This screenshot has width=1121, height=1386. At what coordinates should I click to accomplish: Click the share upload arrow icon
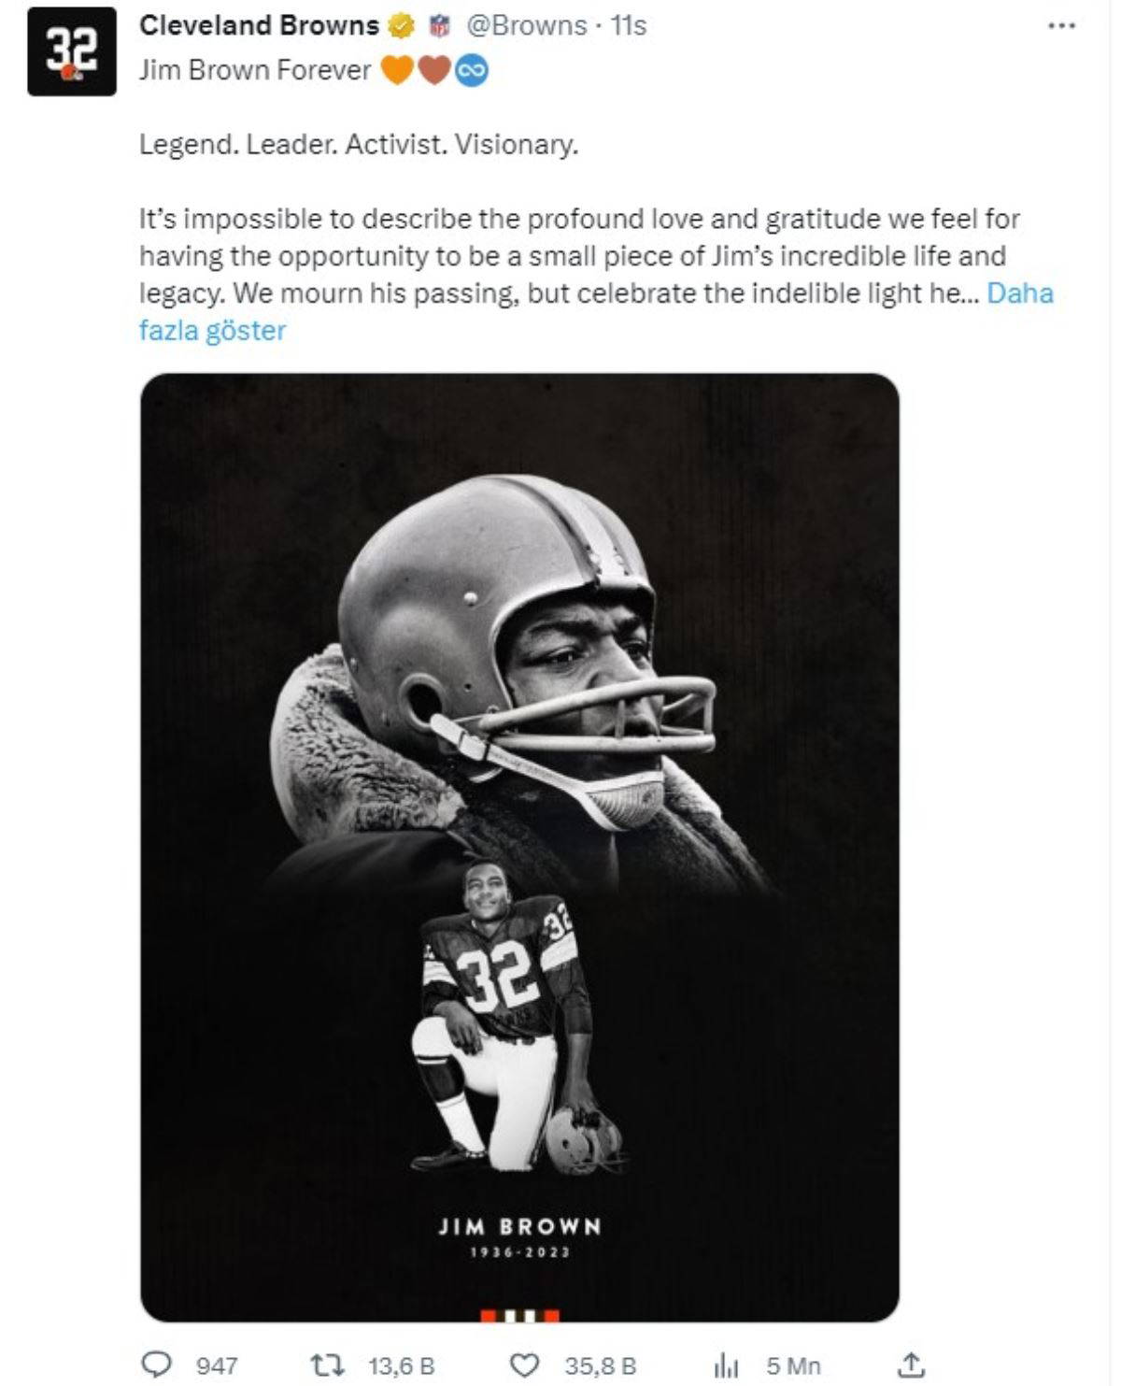coord(911,1365)
